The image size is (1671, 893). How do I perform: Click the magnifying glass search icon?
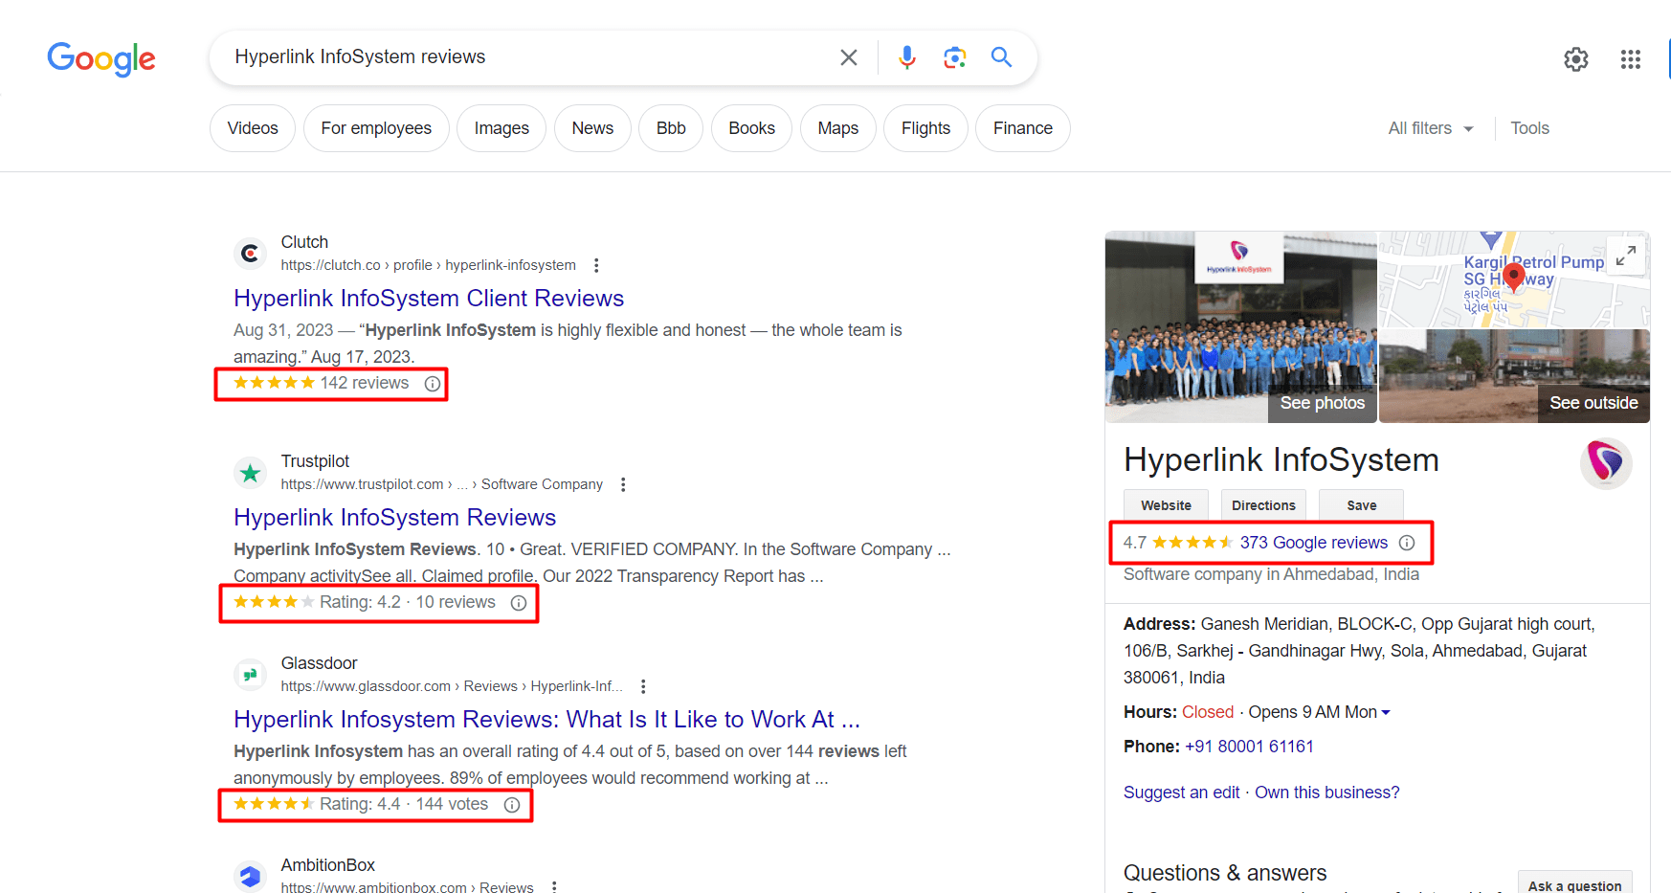tap(1001, 57)
